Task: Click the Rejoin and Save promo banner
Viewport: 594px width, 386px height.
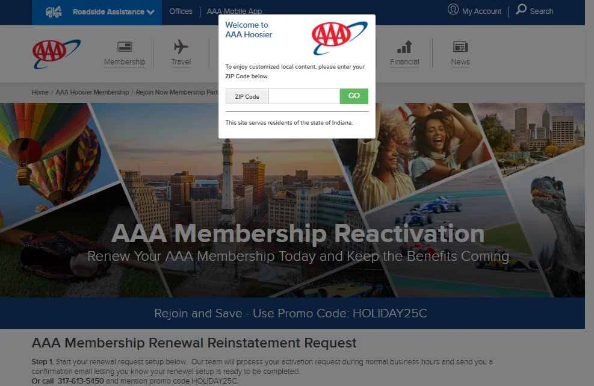Action: point(292,313)
